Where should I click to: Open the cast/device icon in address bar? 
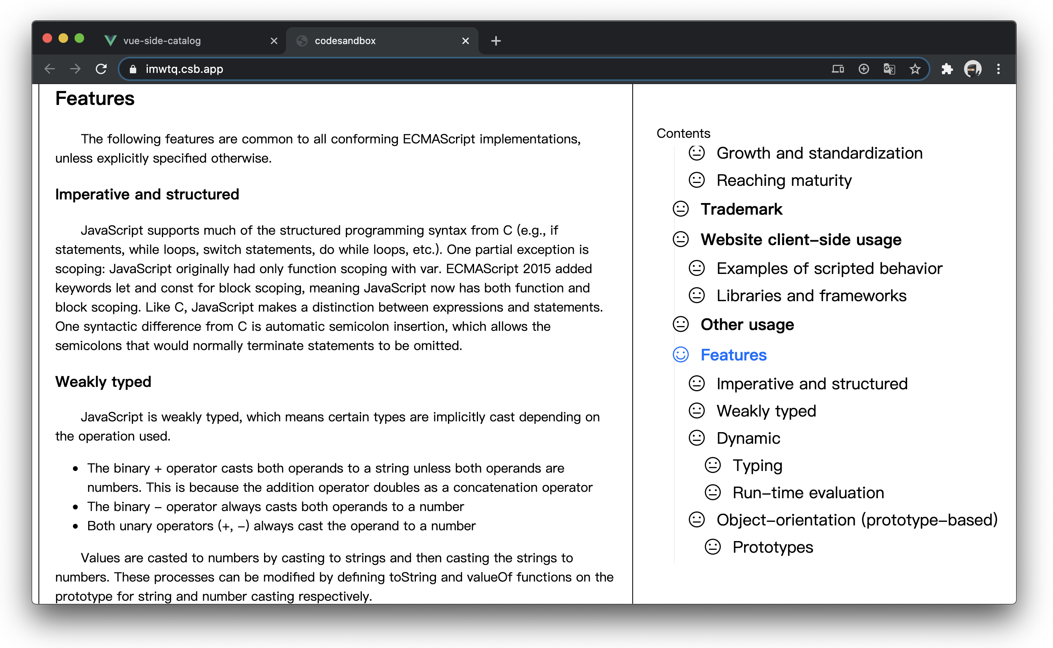(x=837, y=69)
